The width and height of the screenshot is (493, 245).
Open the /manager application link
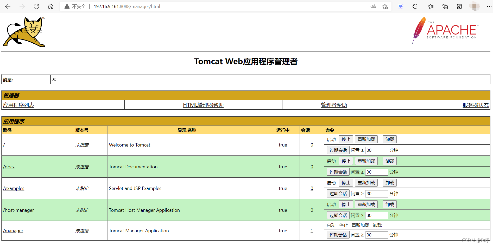[x=13, y=230]
